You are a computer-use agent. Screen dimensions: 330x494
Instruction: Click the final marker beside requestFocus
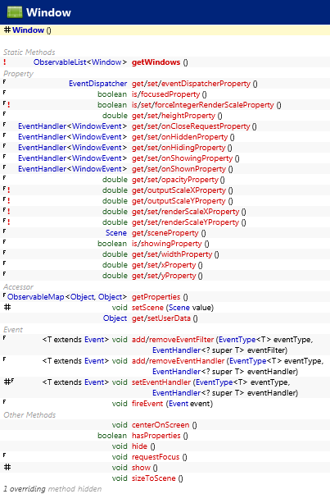click(x=4, y=455)
